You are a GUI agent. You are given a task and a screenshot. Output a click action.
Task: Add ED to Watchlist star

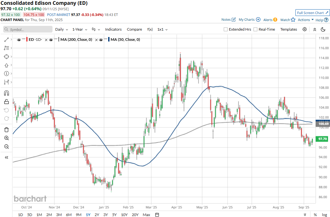click(x=288, y=20)
